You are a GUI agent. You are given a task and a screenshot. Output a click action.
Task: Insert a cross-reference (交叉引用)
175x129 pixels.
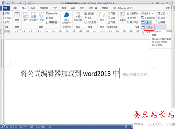[x=90, y=22]
